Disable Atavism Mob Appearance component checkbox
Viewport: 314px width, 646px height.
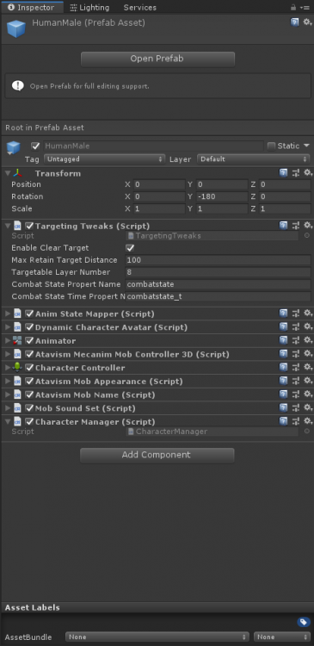tap(29, 382)
